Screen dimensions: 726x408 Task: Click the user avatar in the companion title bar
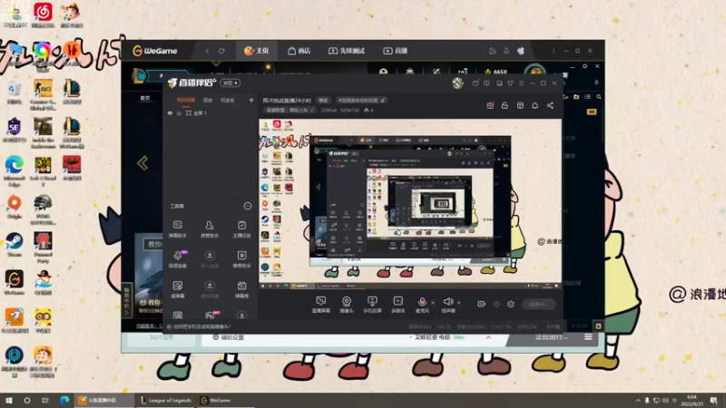pyautogui.click(x=457, y=83)
